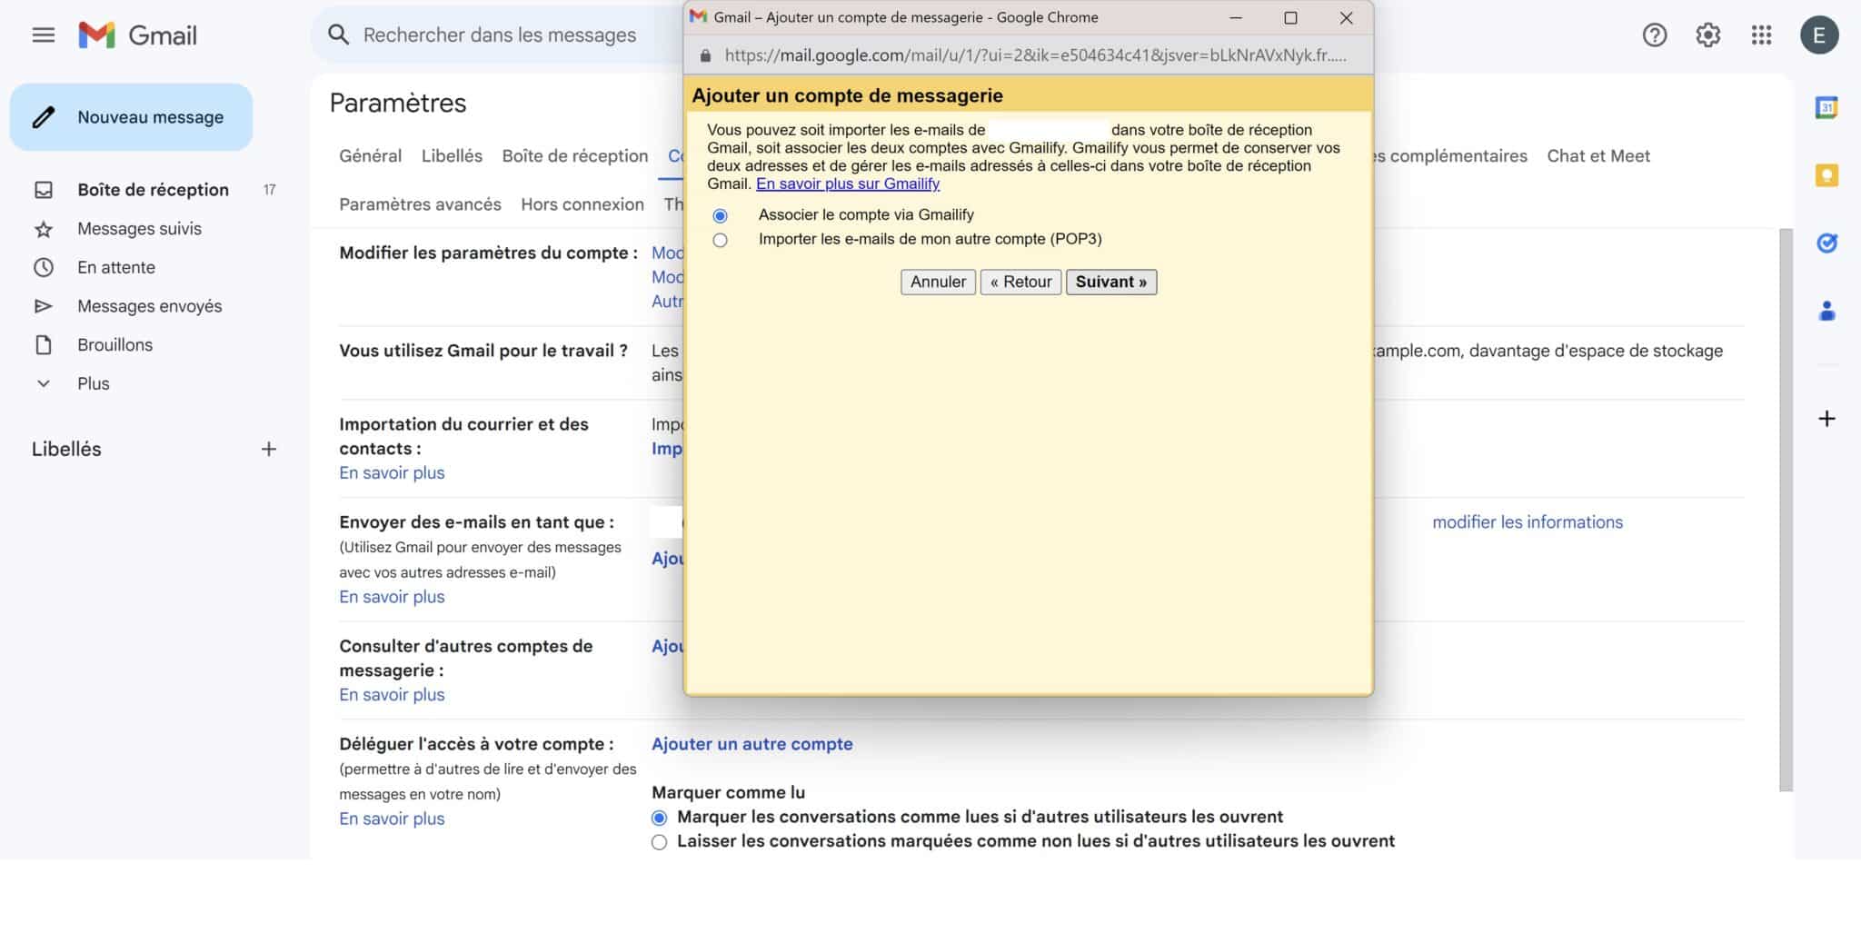This screenshot has height=933, width=1861.
Task: Open Brouillons folder label
Action: (114, 345)
